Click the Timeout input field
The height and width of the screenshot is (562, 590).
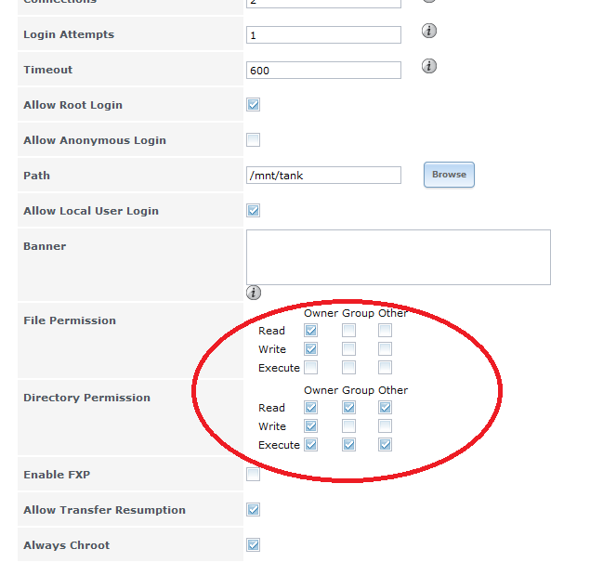click(x=323, y=71)
